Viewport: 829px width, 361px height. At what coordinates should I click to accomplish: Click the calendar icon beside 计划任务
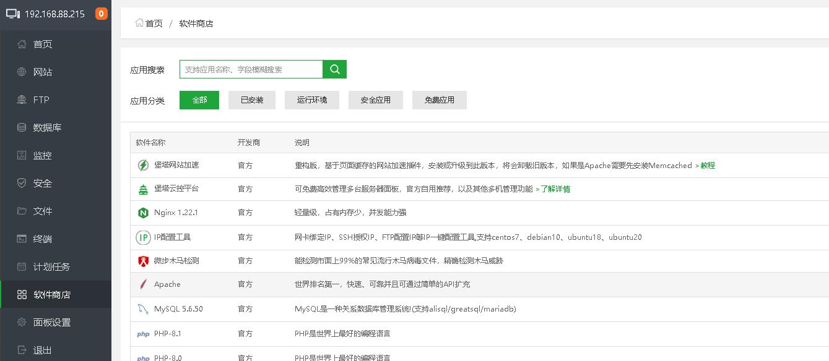point(22,266)
